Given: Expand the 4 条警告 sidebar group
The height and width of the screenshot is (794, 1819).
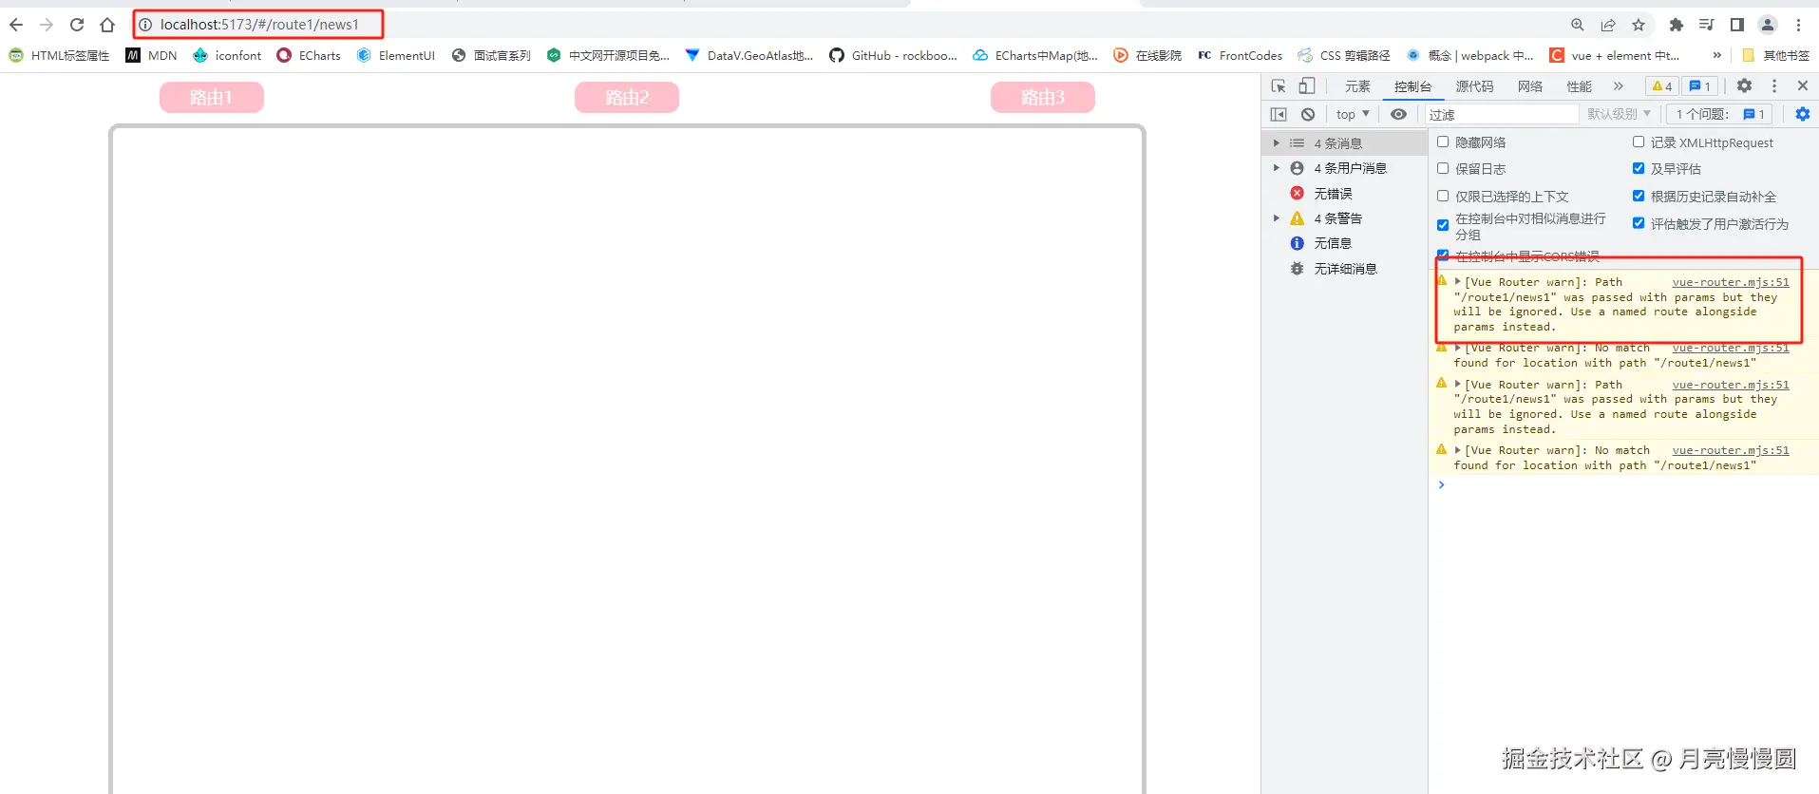Looking at the screenshot, I should [1277, 218].
